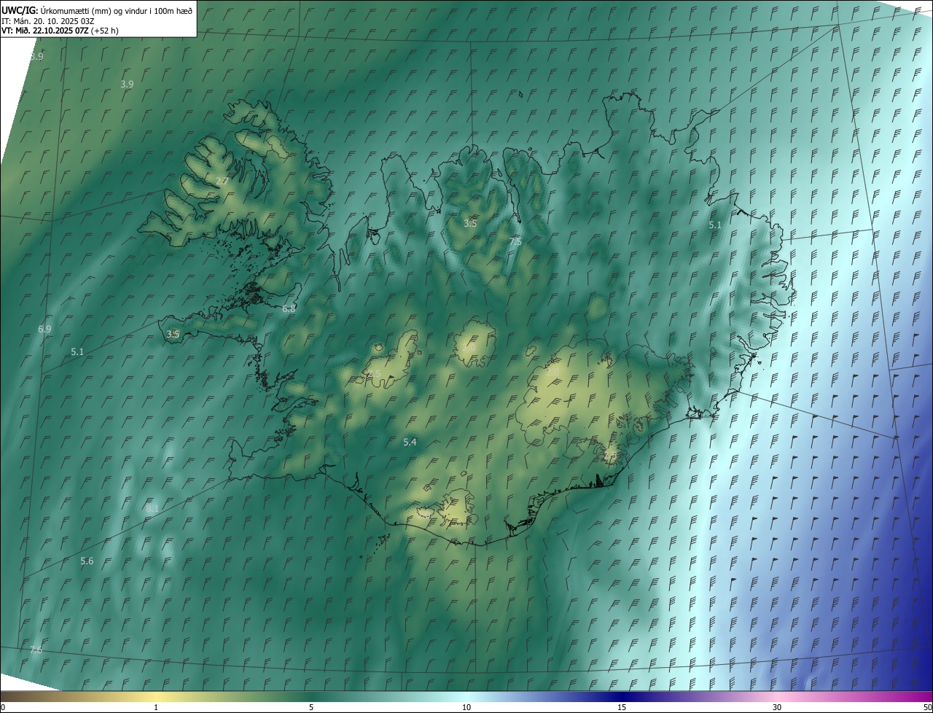Click the 8.1 value label on the map
The width and height of the screenshot is (933, 713).
152,508
